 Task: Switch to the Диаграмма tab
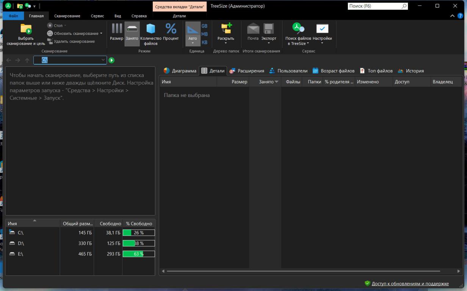180,71
